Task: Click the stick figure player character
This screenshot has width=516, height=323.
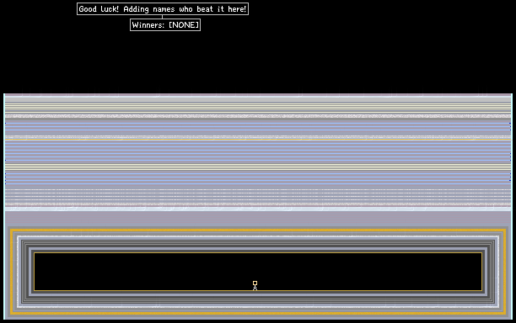Action: click(255, 286)
